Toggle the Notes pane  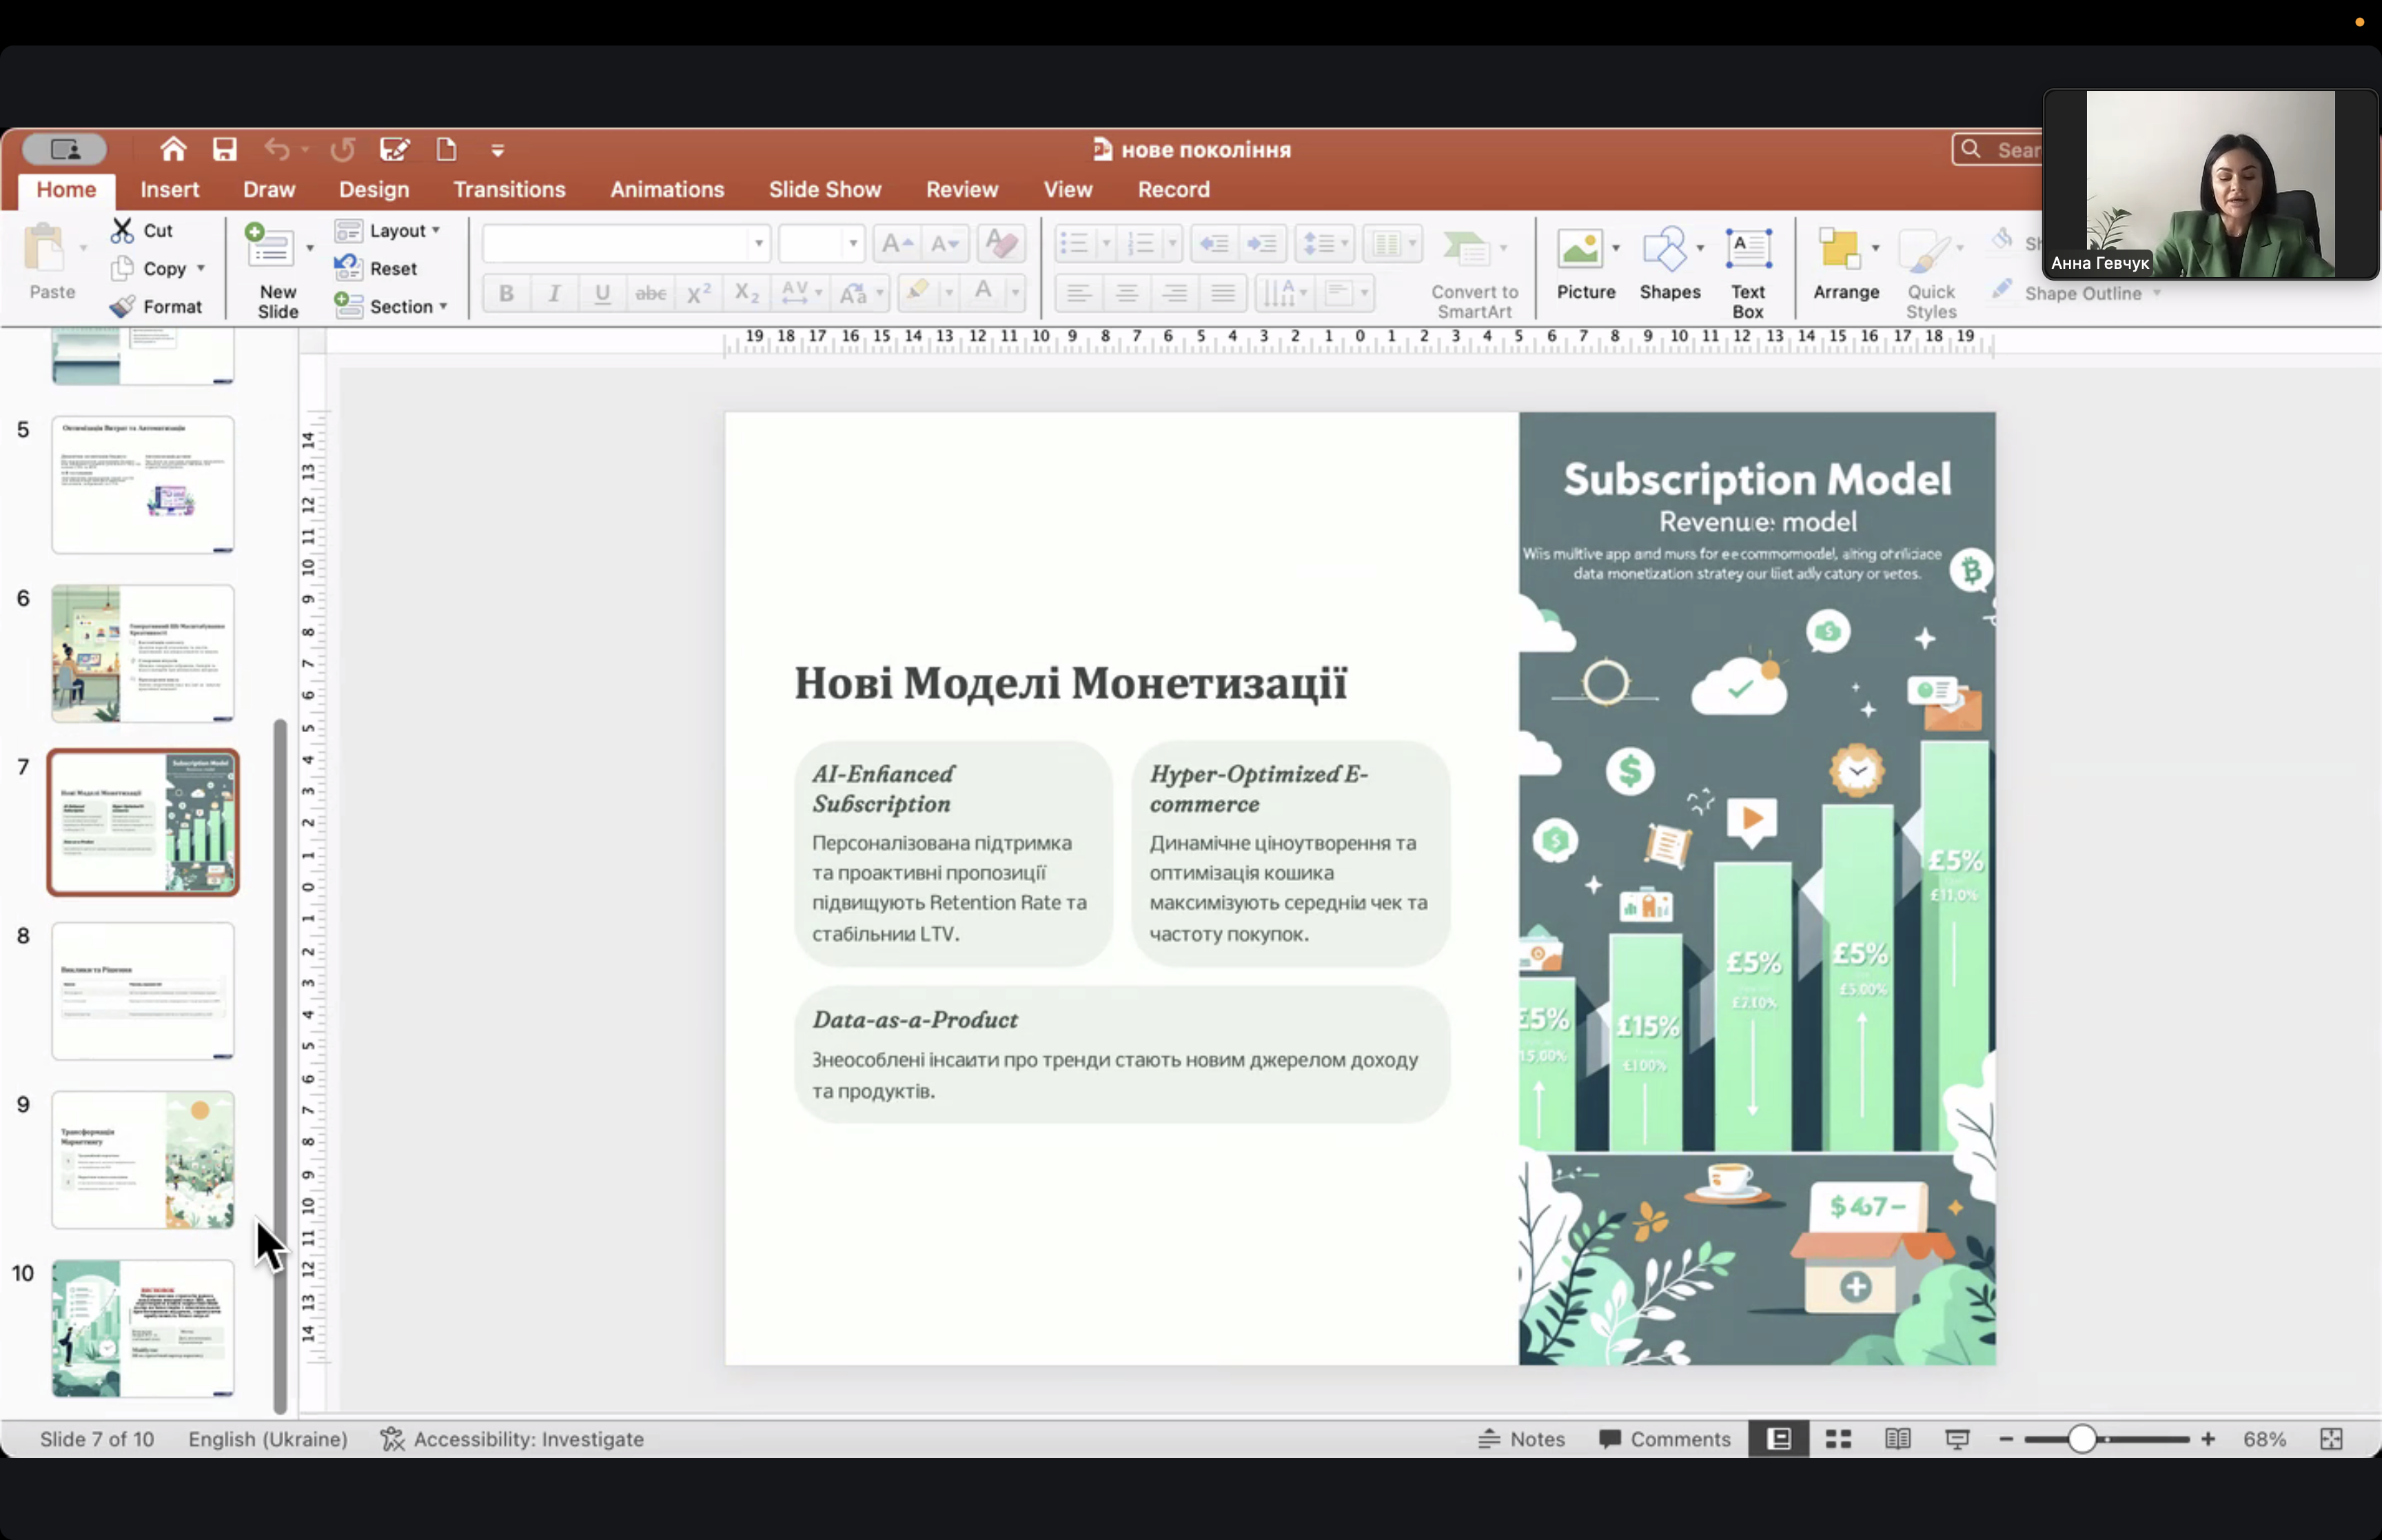(x=1521, y=1439)
